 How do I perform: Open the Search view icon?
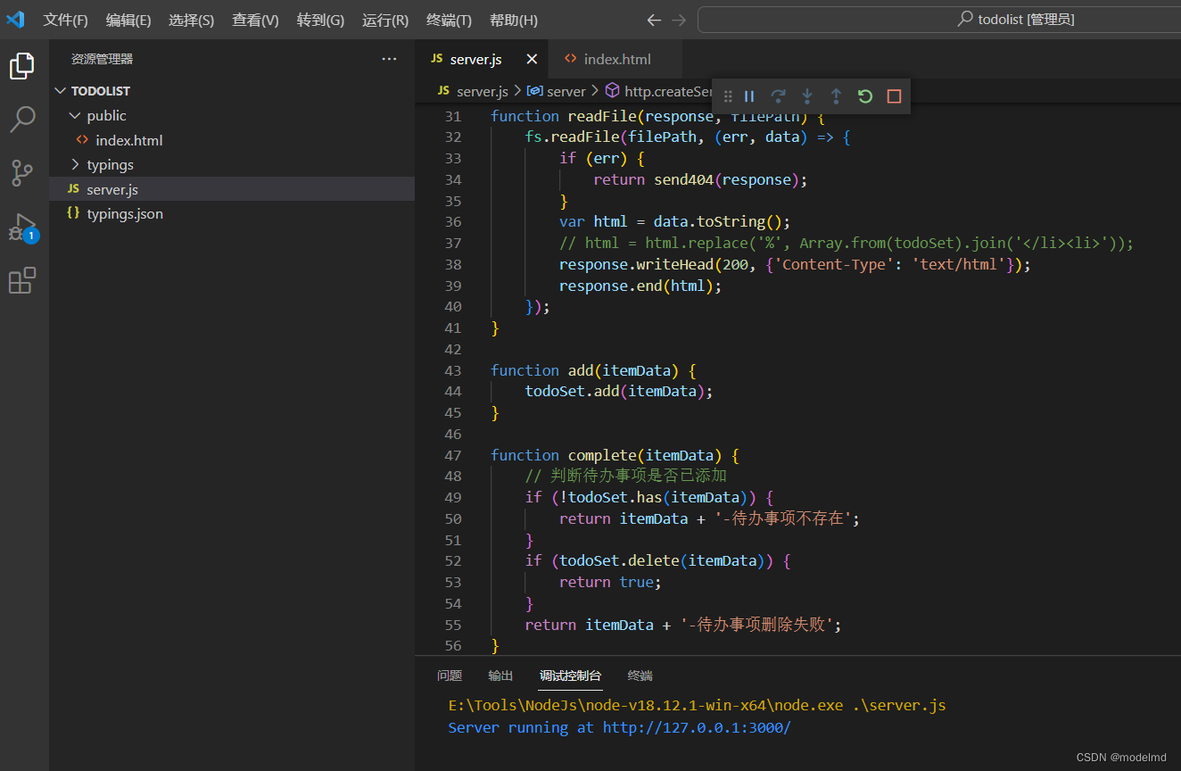[x=22, y=119]
